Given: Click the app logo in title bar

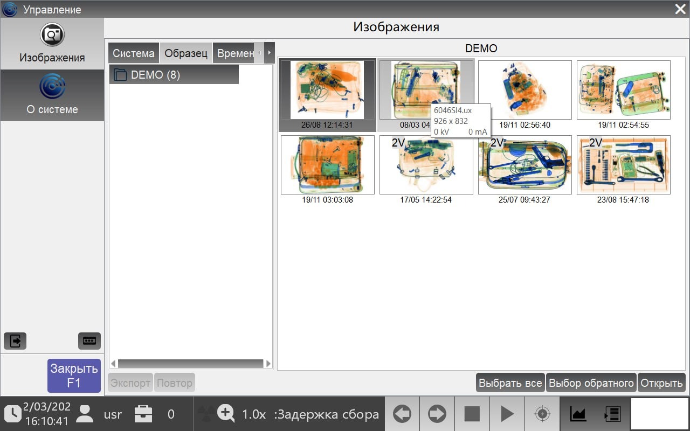Looking at the screenshot, I should pos(10,9).
